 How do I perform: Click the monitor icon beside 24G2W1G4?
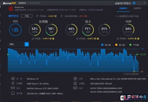(x=13, y=93)
